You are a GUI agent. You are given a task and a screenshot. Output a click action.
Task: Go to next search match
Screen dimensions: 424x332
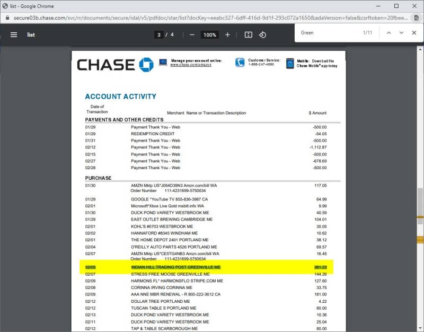[402, 33]
